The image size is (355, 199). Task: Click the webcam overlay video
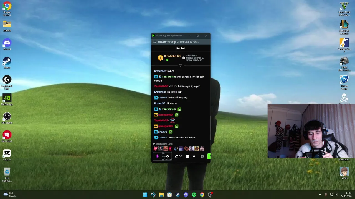point(311,131)
